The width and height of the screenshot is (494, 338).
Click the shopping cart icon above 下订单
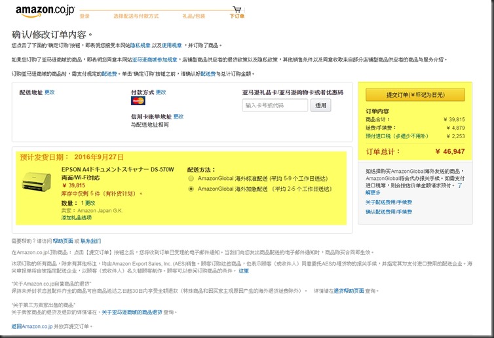click(x=235, y=7)
